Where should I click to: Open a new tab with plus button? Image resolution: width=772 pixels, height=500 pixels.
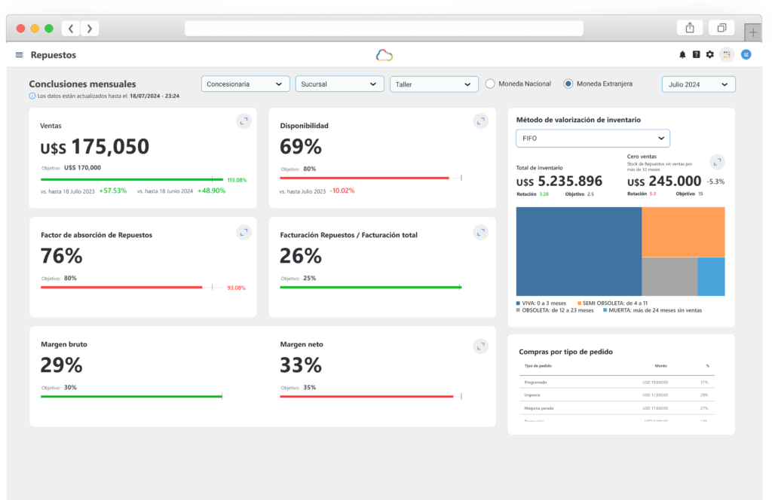pos(753,33)
